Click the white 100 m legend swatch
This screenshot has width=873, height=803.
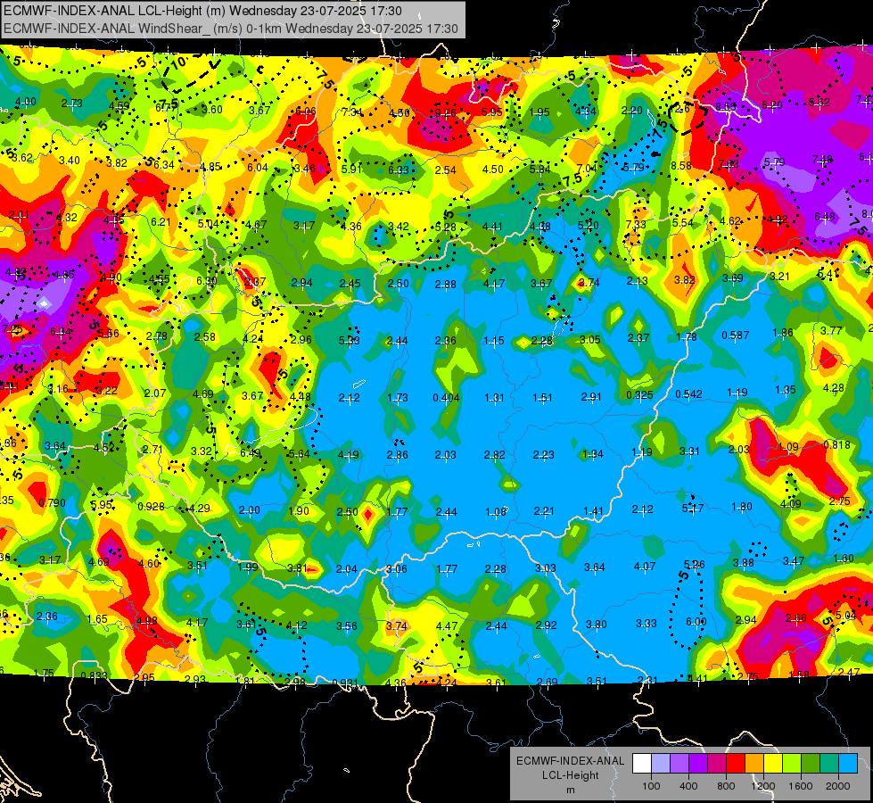coord(642,764)
